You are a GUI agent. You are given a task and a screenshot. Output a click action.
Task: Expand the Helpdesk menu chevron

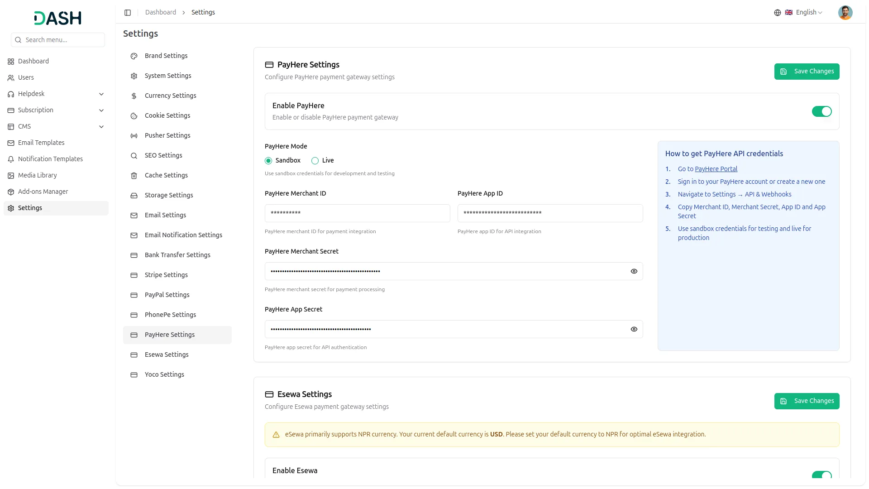pyautogui.click(x=101, y=94)
